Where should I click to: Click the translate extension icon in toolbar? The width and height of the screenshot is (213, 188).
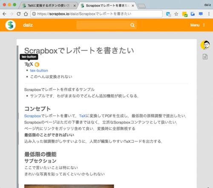[169, 14]
